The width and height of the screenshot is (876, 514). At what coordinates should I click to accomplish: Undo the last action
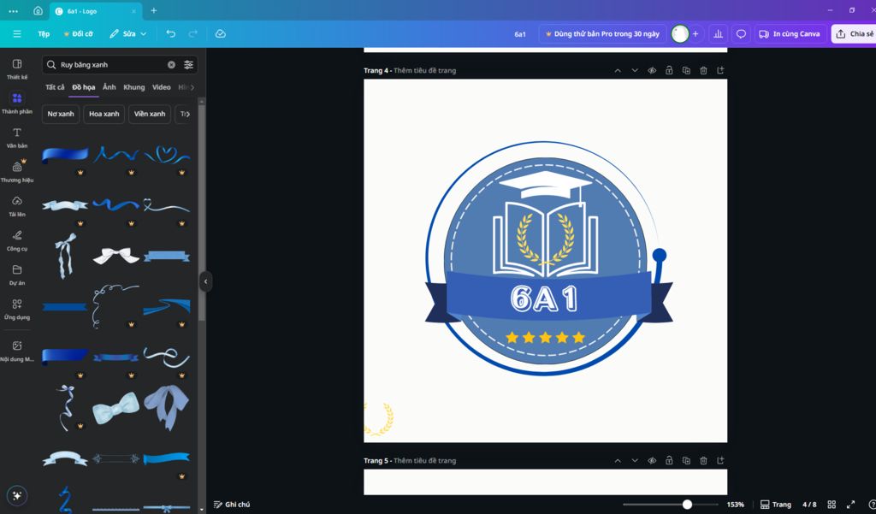click(x=170, y=34)
